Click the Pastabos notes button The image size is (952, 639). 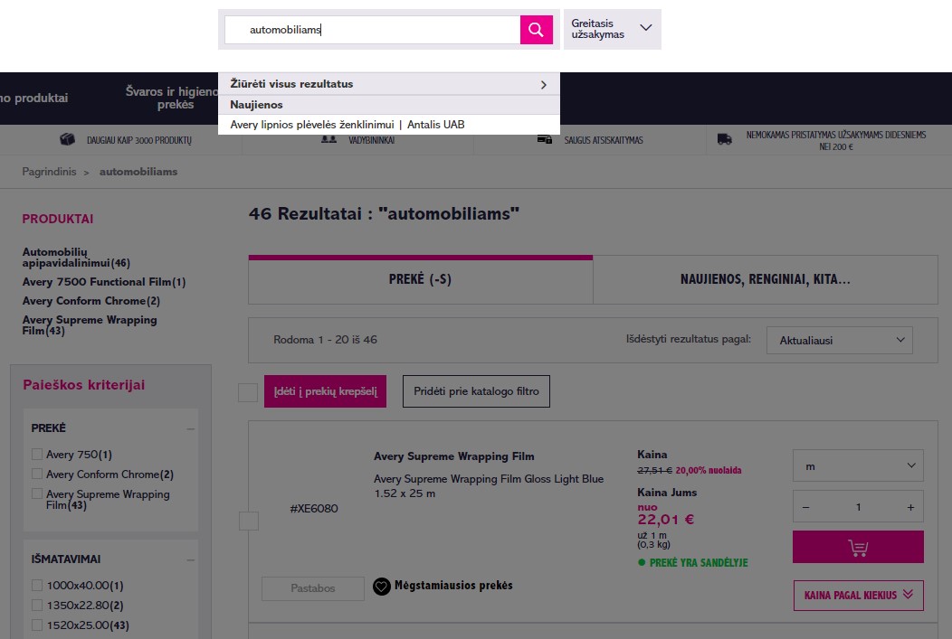tap(313, 588)
